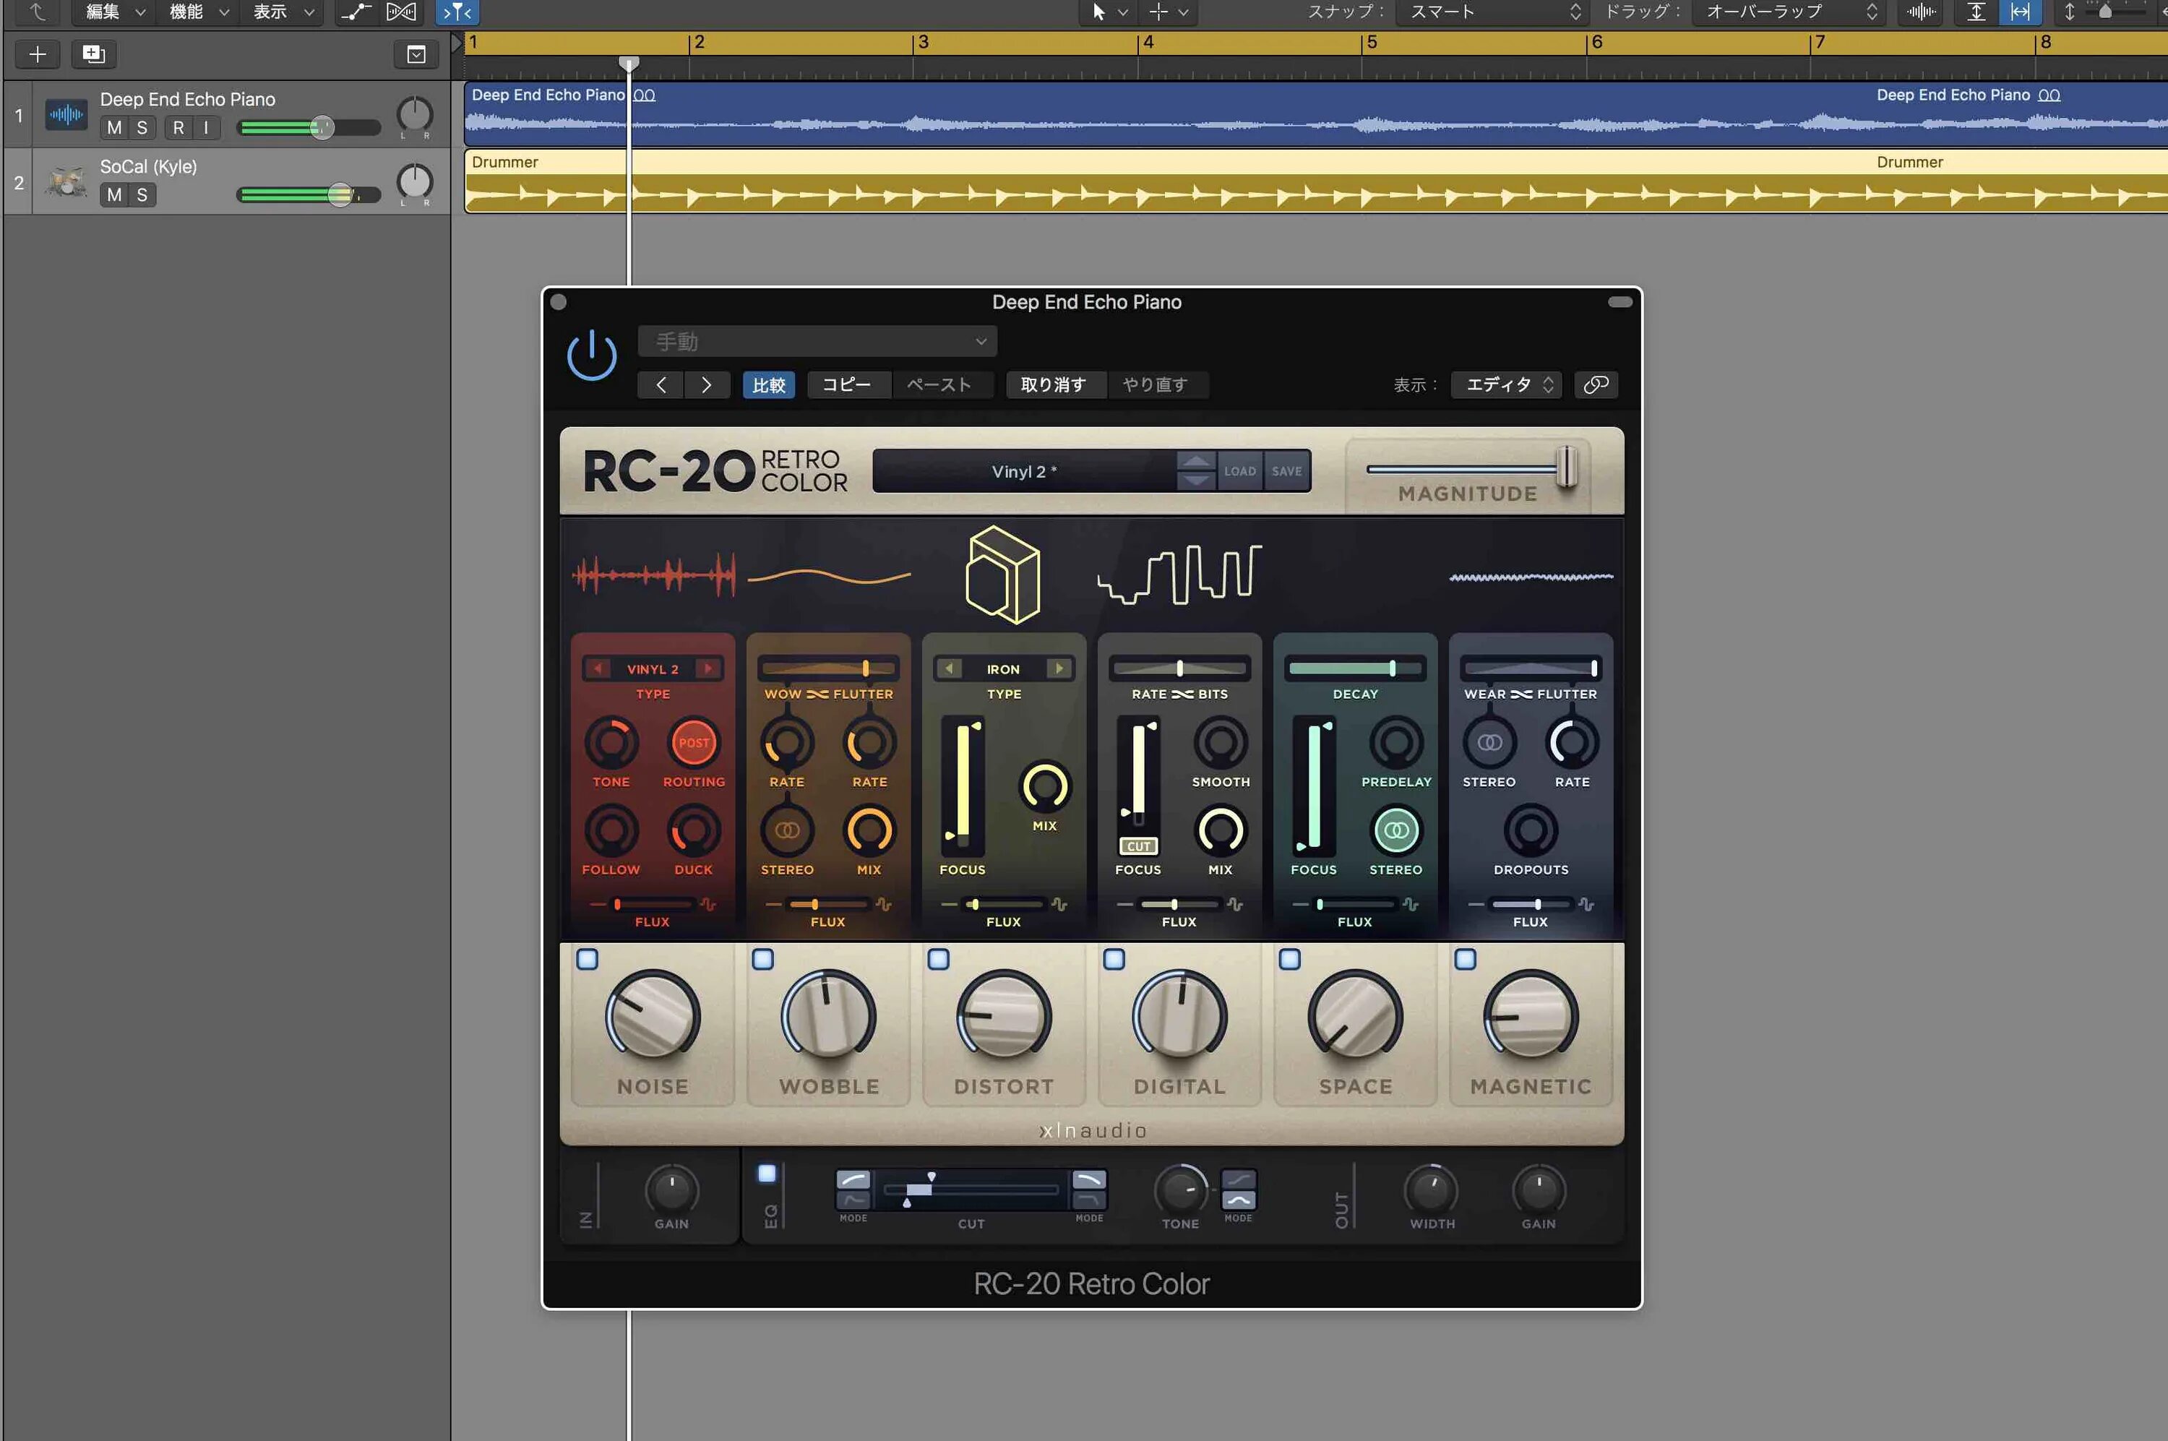
Task: Toggle the MAGNETIC module enable checkbox
Action: [1465, 960]
